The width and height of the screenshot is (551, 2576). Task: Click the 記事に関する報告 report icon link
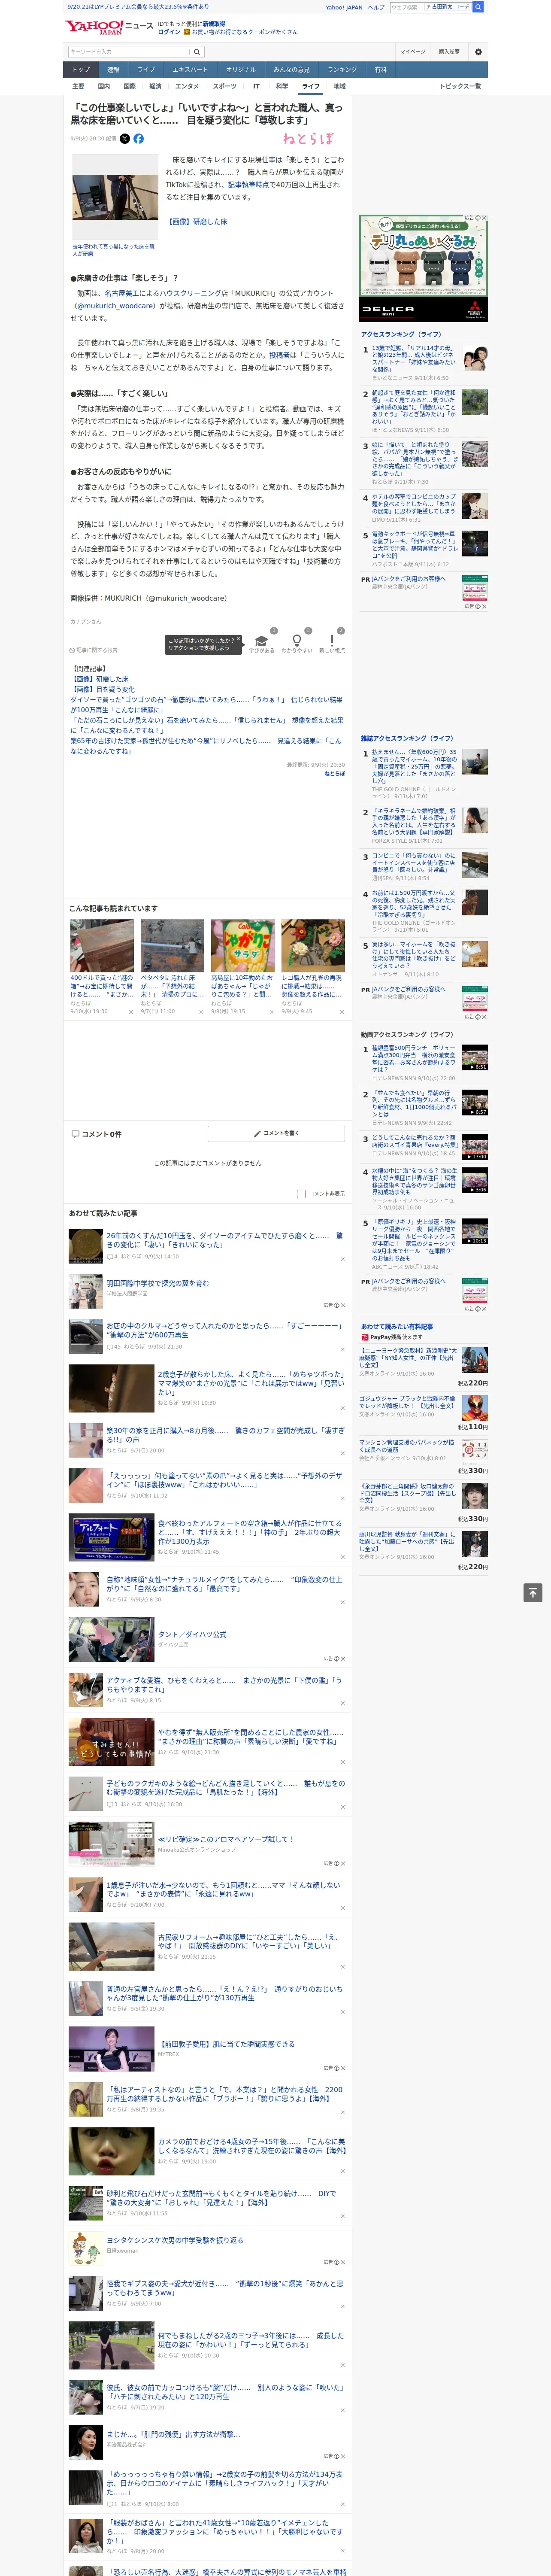(x=93, y=650)
